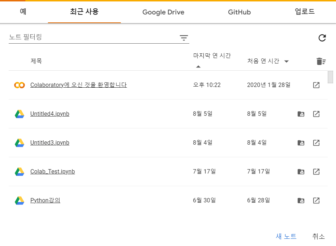Viewport: 336px width, 246px height.
Task: Open the GitHub tab
Action: coord(240,12)
